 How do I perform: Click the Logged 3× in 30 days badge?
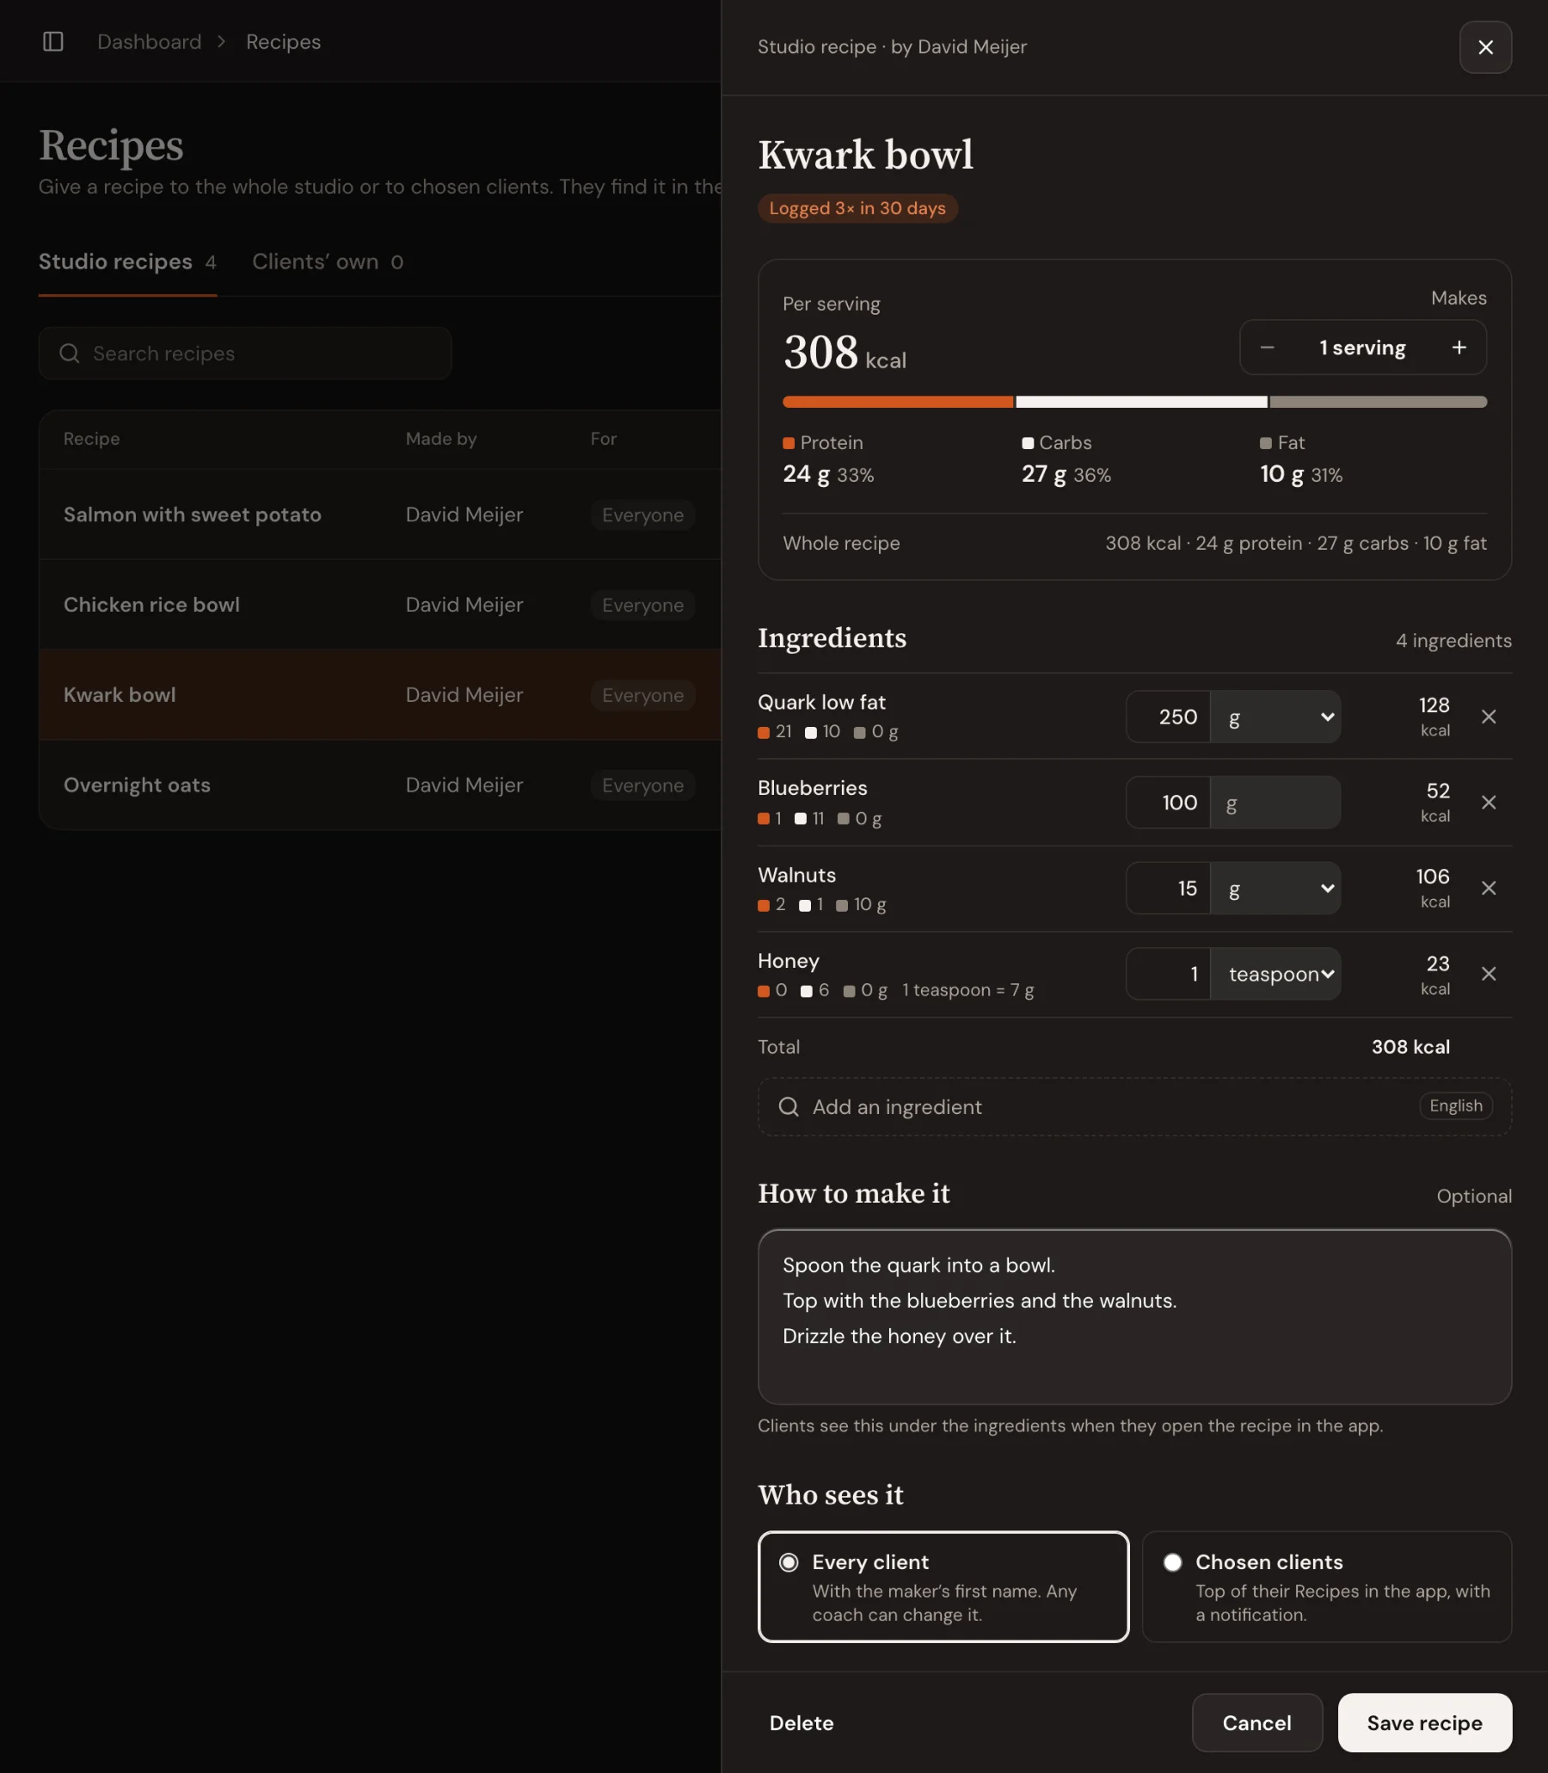857,208
